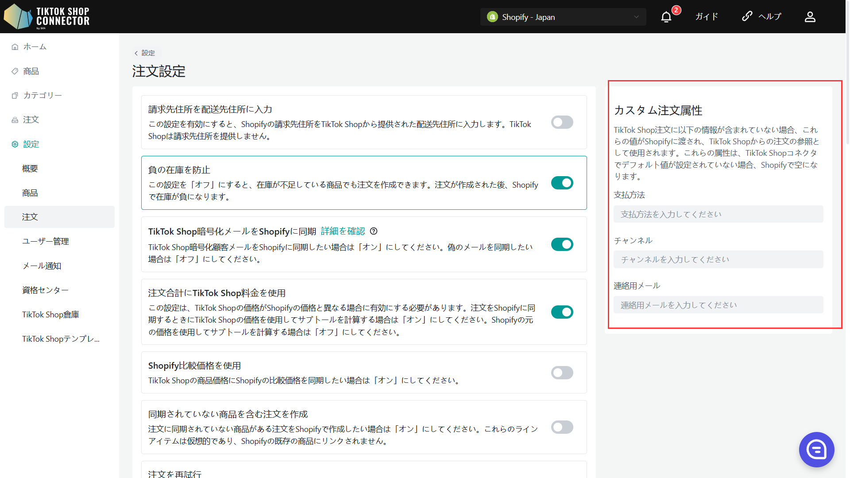
Task: Click the product tag icon in sidebar
Action: point(15,71)
